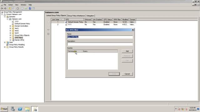The height and width of the screenshot is (112, 200).
Task: Move link down one position arrow
Action: [x=48, y=30]
